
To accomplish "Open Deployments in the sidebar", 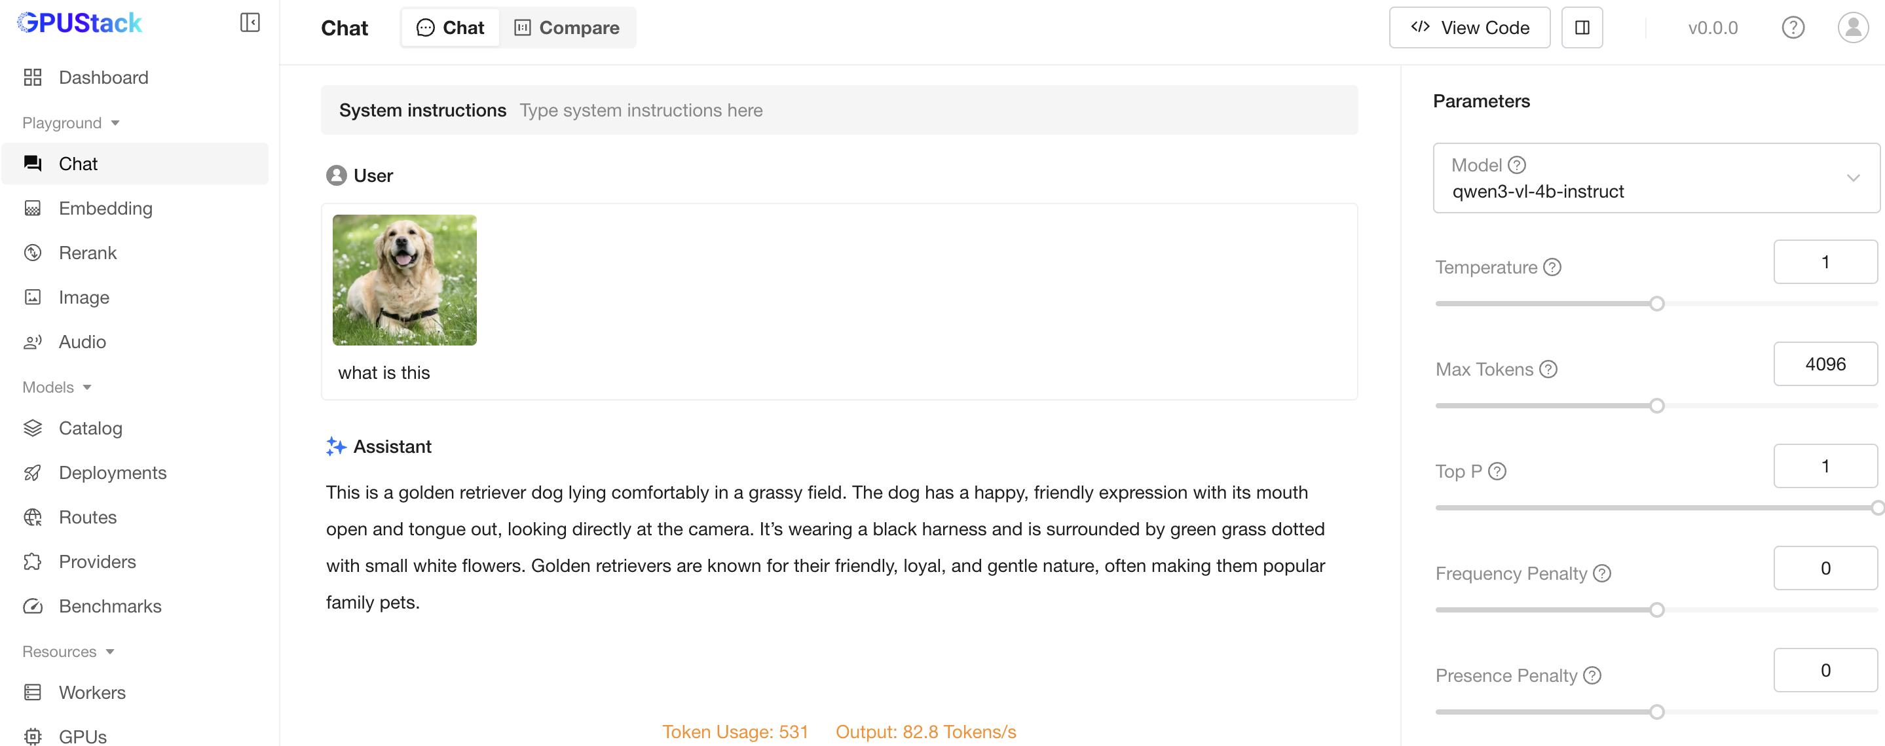I will [112, 472].
